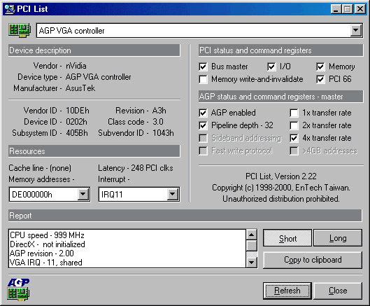
Task: Click the Vendor ID value '10DEh'
Action: point(78,111)
